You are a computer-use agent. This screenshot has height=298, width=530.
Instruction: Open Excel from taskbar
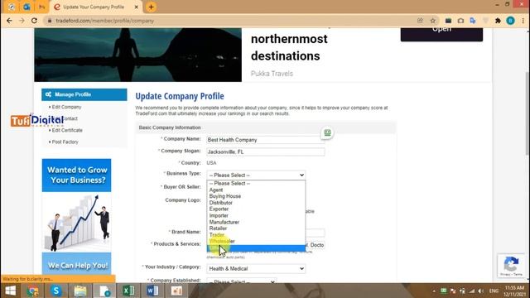(x=128, y=291)
